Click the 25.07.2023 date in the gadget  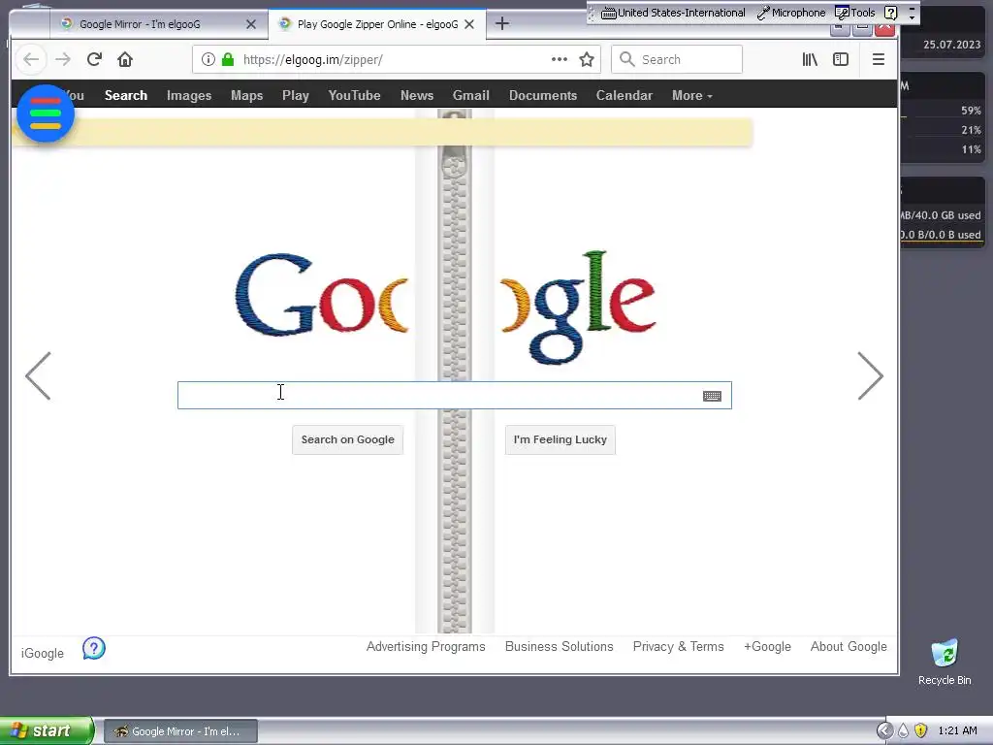coord(951,45)
